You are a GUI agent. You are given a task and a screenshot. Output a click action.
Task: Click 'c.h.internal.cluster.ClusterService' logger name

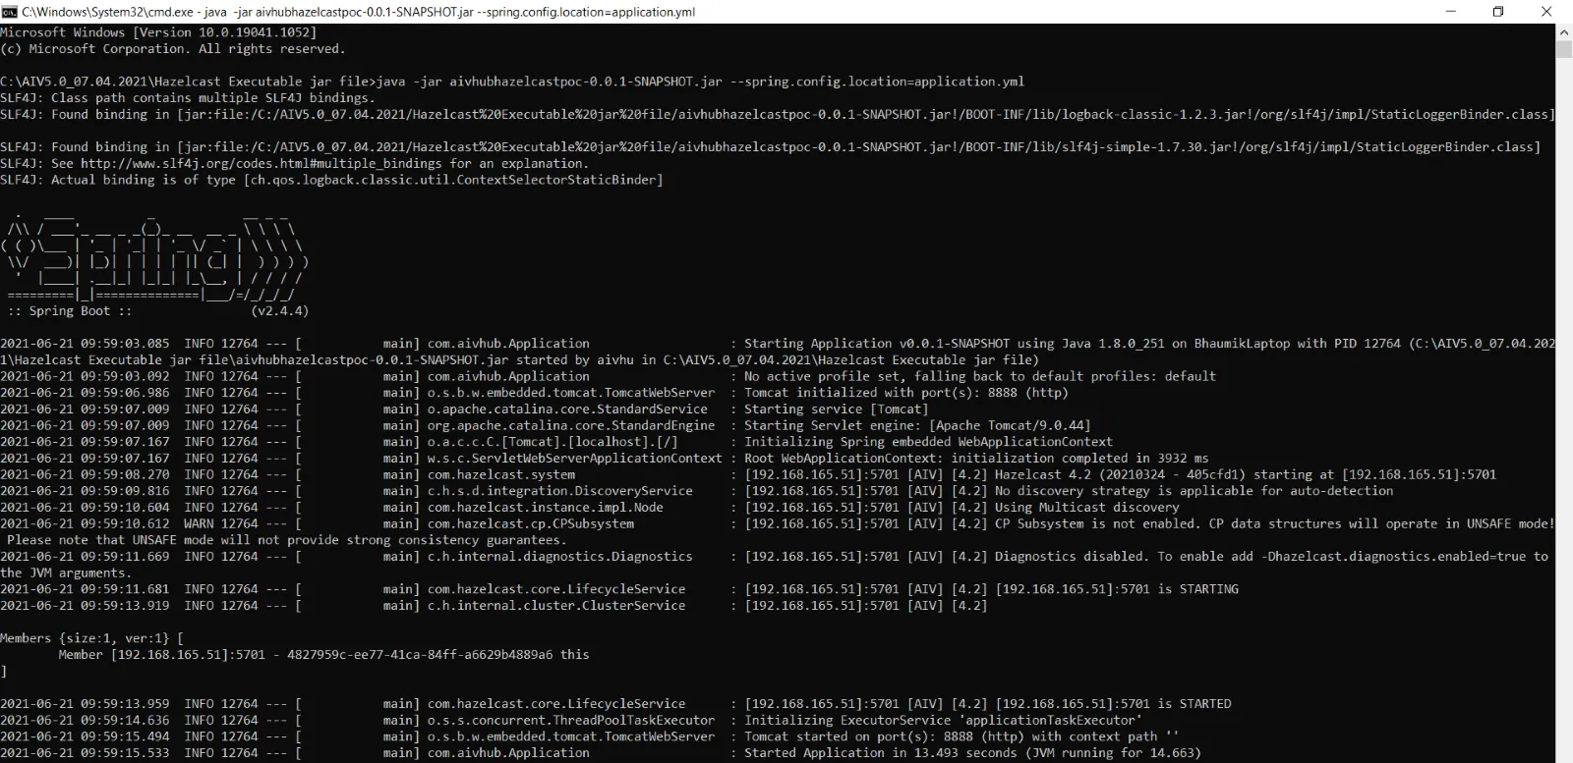coord(555,606)
